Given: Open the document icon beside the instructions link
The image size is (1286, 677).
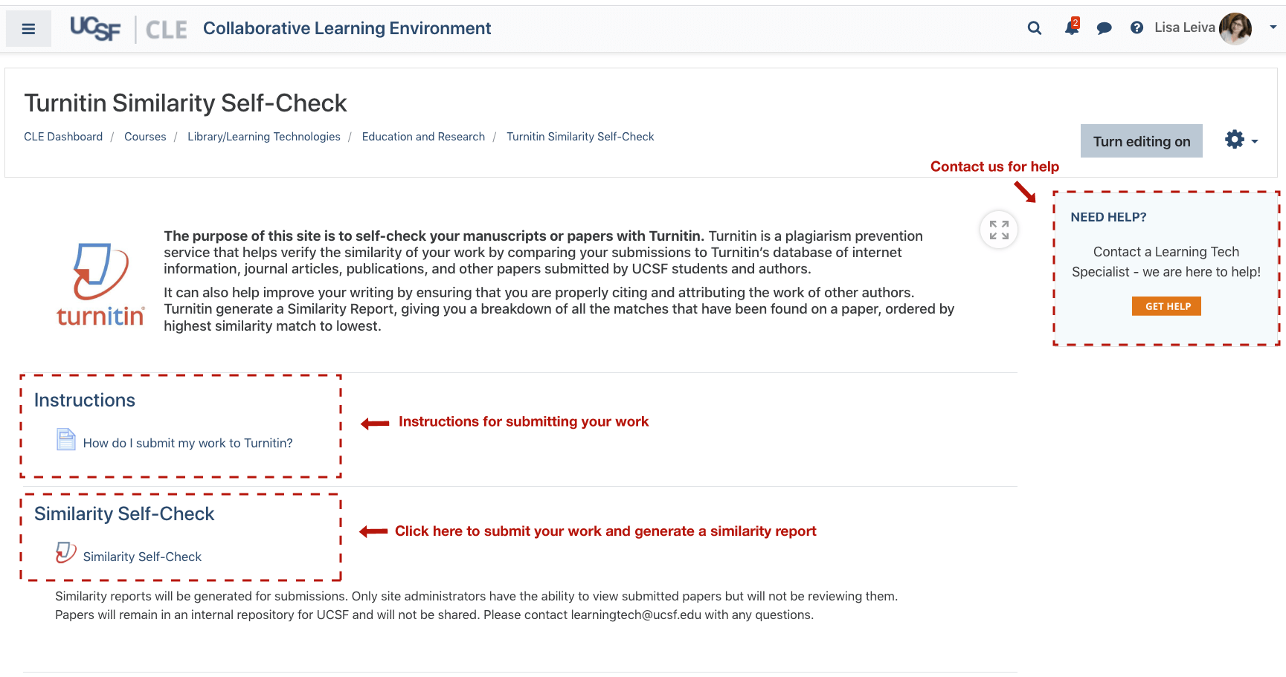Looking at the screenshot, I should tap(65, 439).
